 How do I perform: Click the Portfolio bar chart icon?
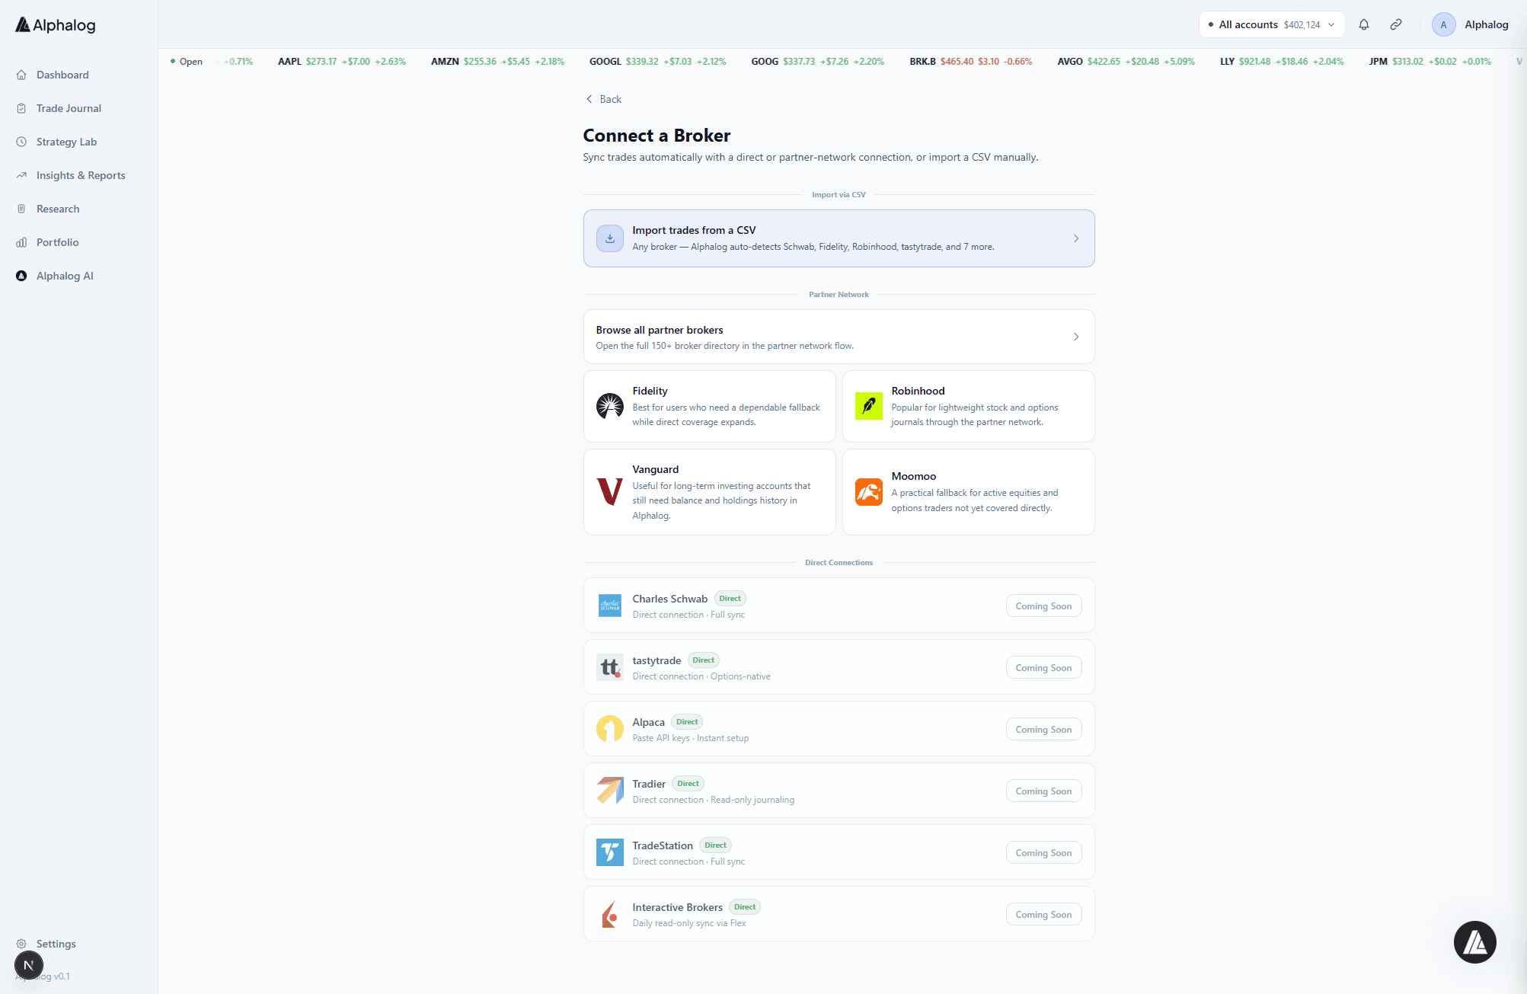21,242
